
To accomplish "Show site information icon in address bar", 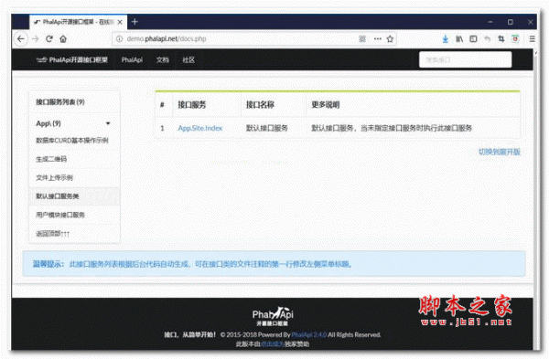I will point(119,38).
